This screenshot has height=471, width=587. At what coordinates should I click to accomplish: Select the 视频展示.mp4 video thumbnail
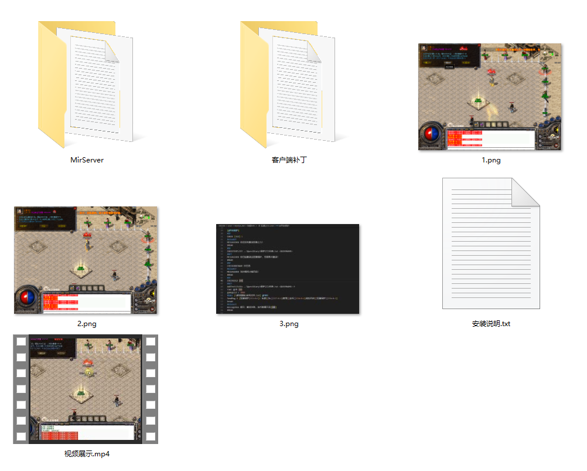(x=86, y=389)
